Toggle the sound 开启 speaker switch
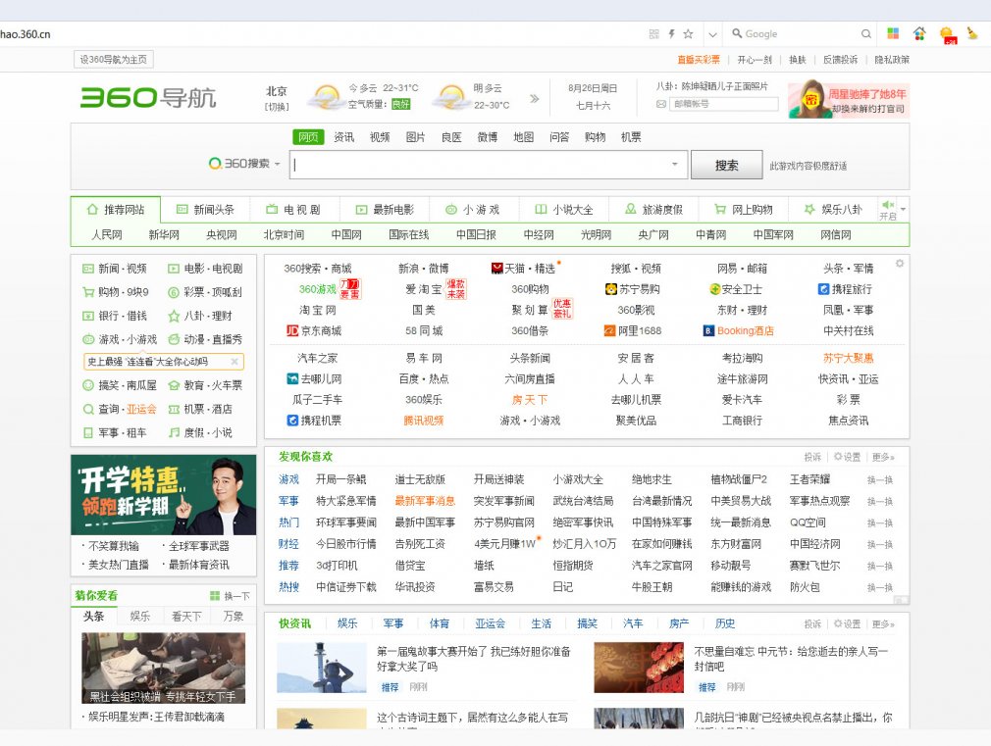Image resolution: width=991 pixels, height=746 pixels. pos(888,209)
